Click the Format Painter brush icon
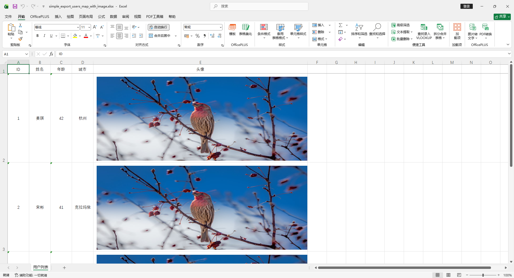Viewport: 514px width, 278px height. tap(20, 39)
